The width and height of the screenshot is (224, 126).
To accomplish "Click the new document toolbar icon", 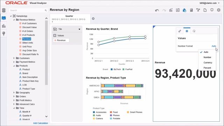I will (x=205, y=10).
